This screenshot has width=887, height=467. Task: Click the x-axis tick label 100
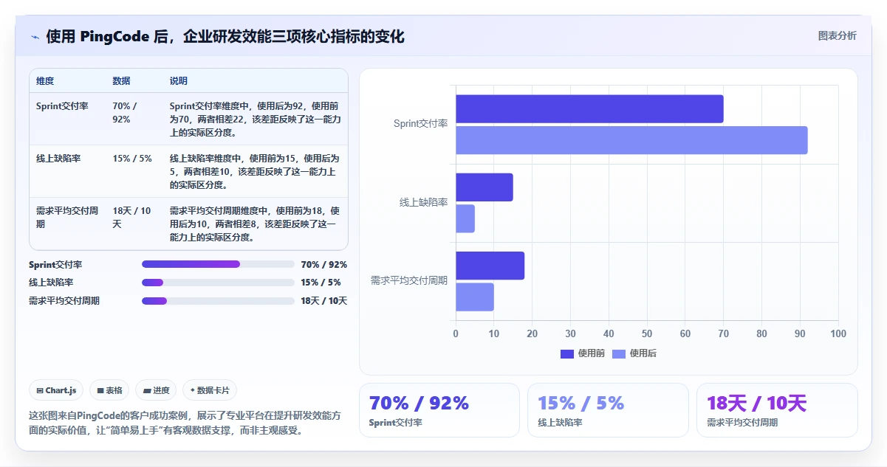click(x=838, y=333)
